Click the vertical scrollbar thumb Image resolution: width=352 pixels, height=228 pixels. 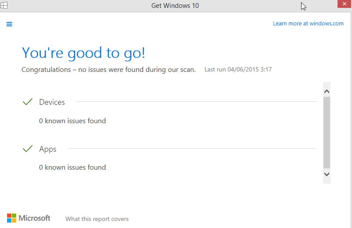327,132
